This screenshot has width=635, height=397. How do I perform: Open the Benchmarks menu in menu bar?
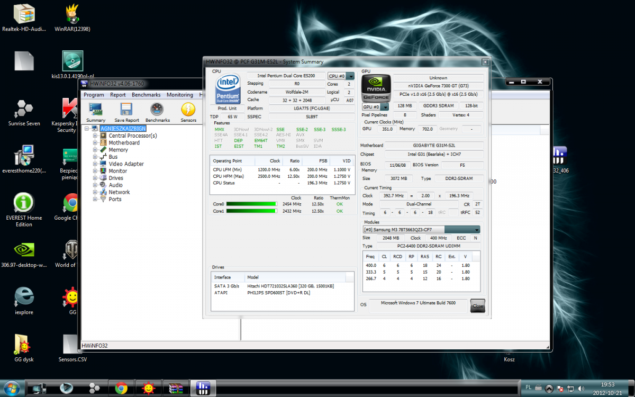tap(146, 95)
